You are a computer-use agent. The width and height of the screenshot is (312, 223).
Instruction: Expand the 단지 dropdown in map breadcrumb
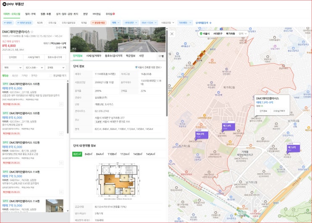[243, 34]
